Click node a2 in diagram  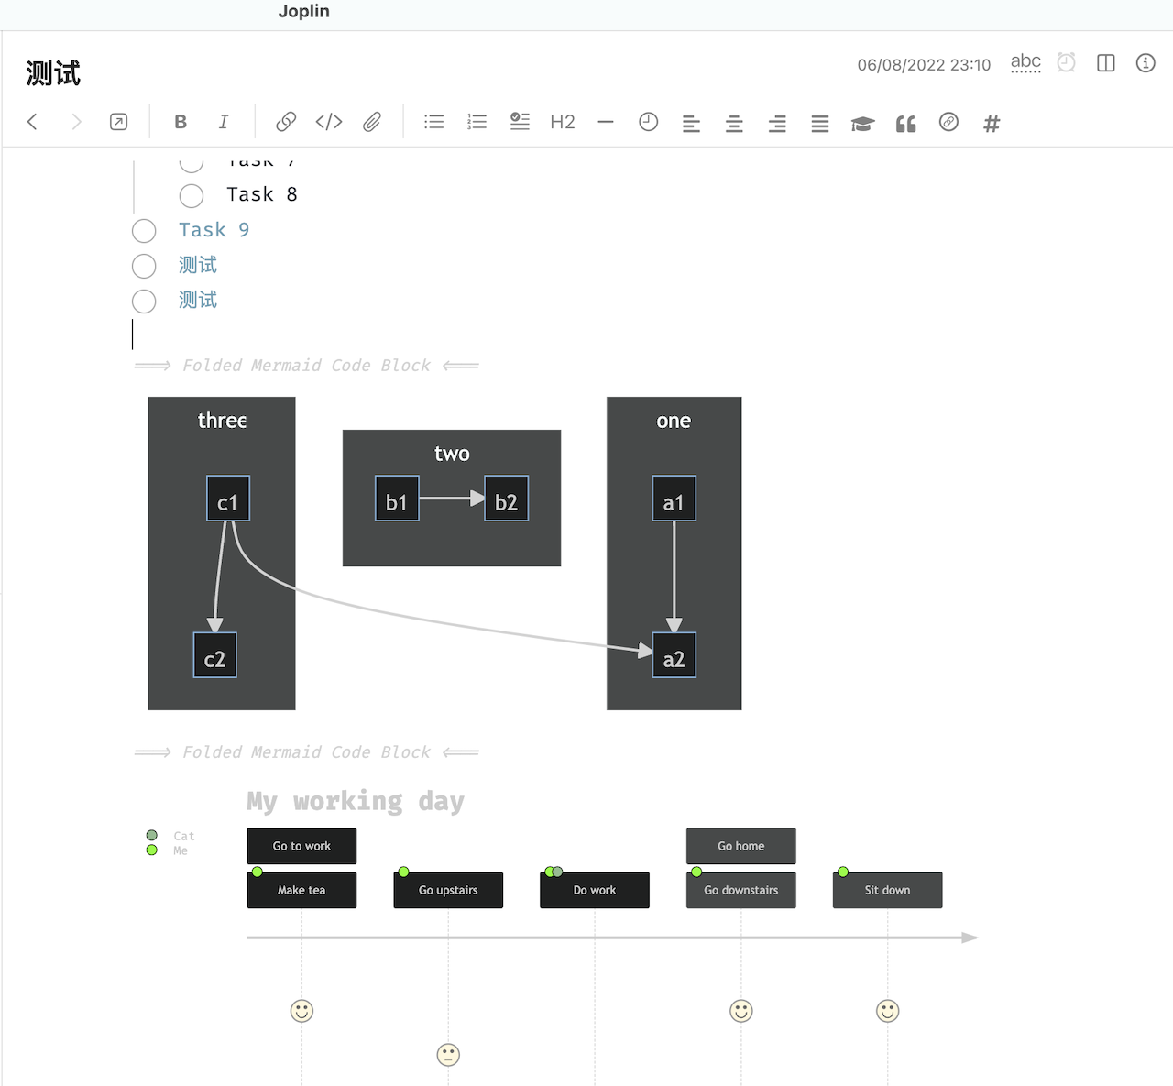674,655
